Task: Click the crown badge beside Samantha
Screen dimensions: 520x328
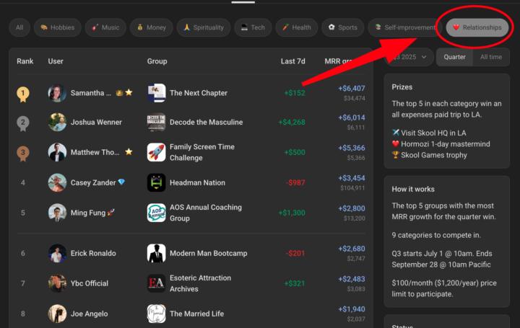Action: pos(119,93)
